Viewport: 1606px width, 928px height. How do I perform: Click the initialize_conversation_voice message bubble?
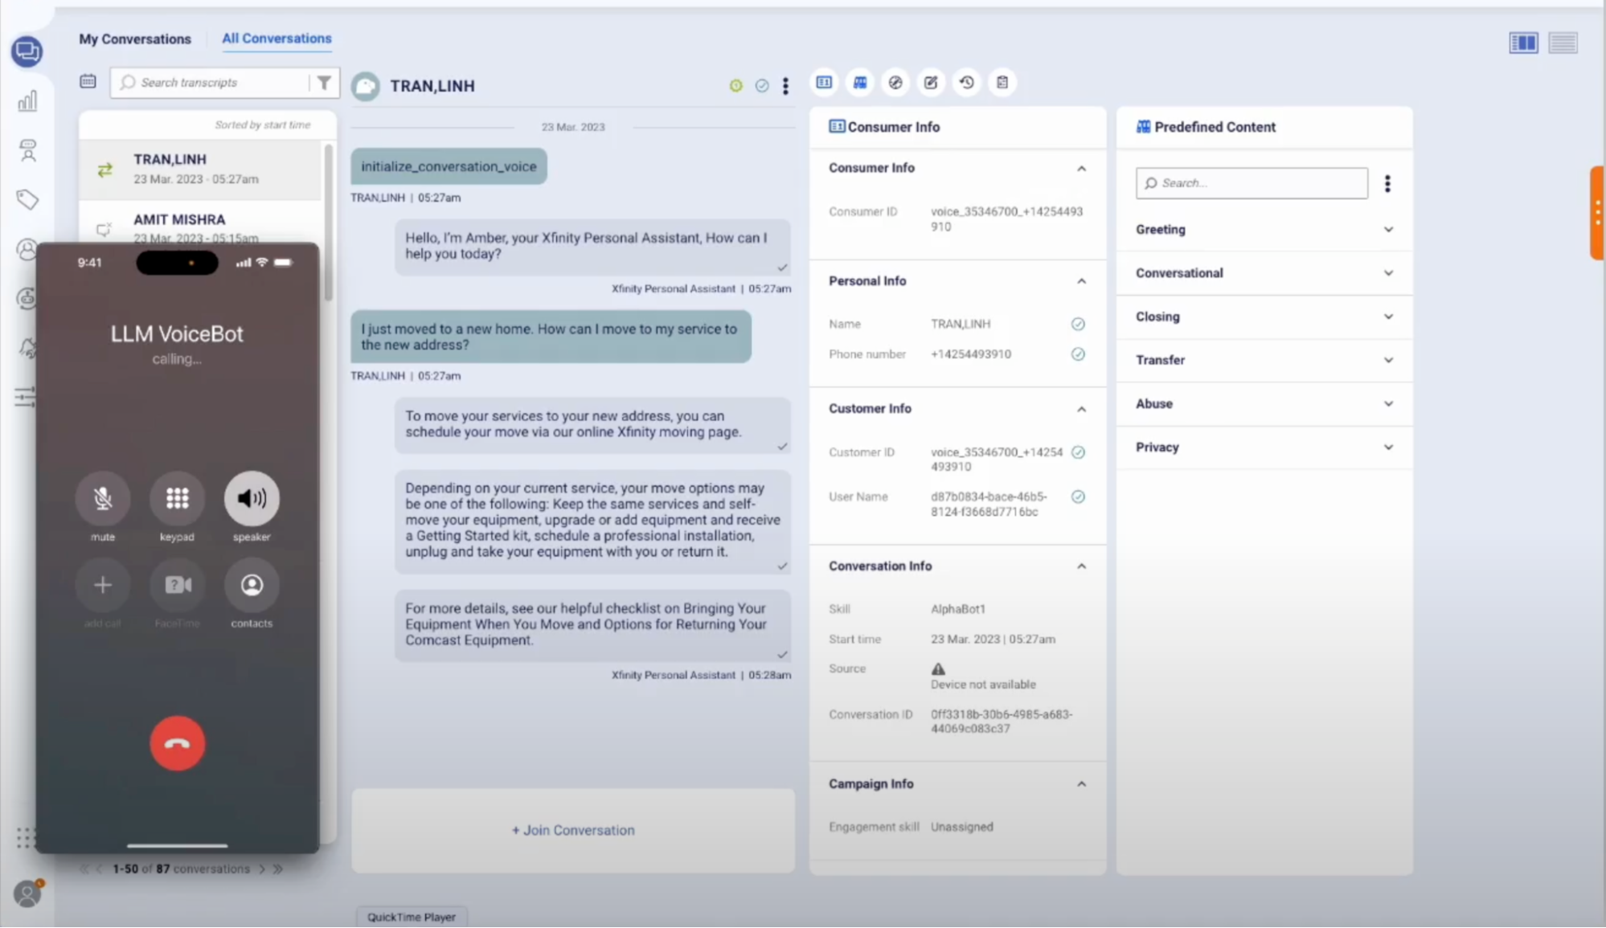(x=449, y=166)
